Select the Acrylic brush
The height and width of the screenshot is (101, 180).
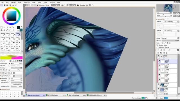coord(13,49)
